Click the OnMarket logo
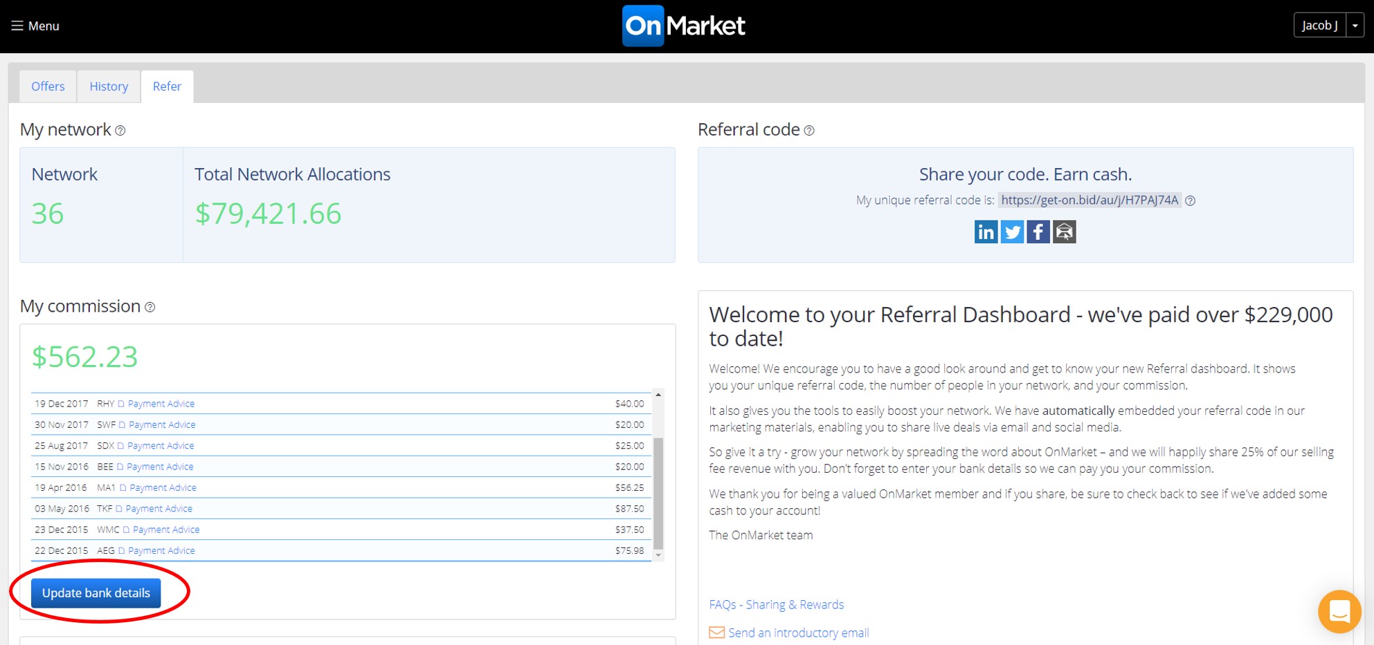The height and width of the screenshot is (645, 1374). coord(683,26)
